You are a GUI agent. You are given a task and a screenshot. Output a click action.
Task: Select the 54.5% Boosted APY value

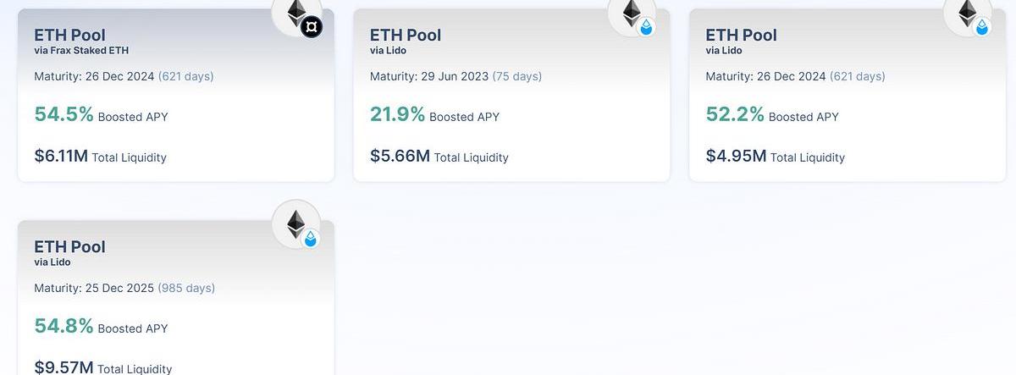point(63,114)
